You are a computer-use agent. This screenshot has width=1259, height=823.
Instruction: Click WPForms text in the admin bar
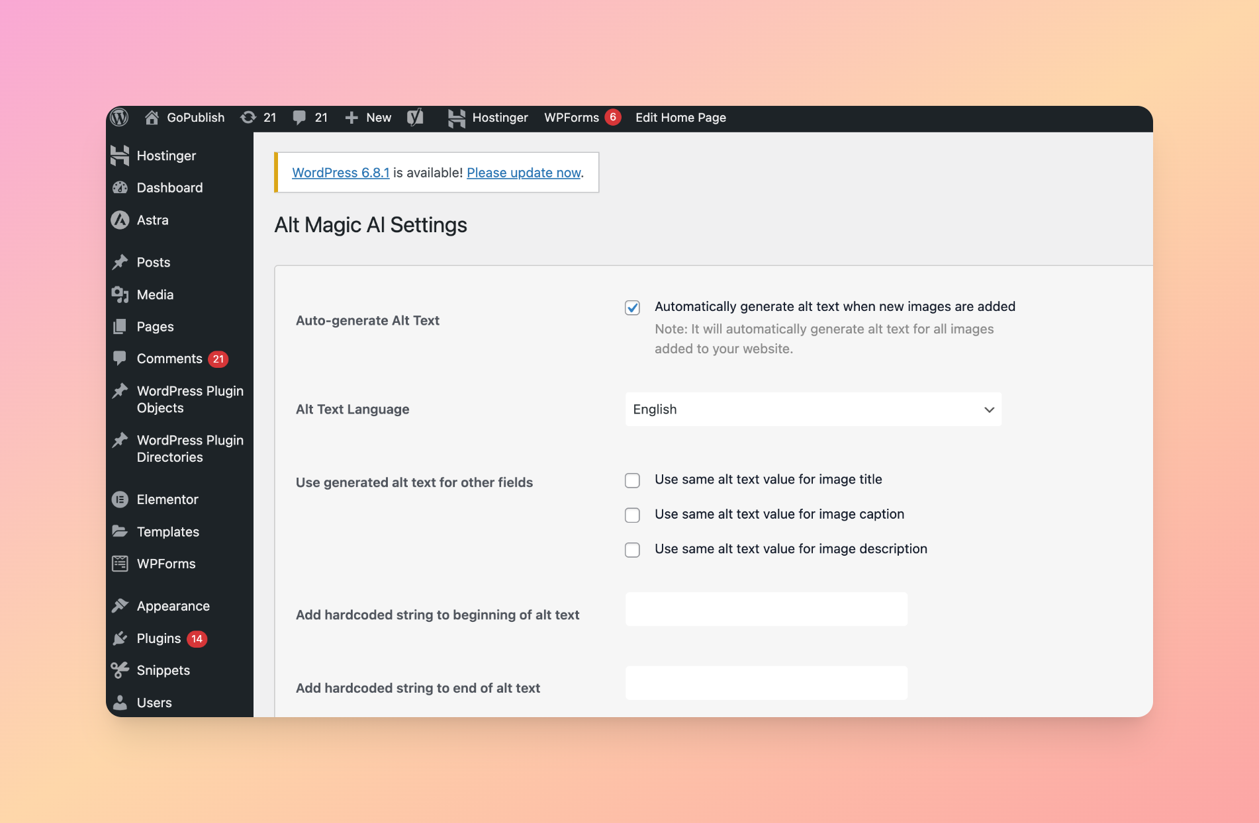[x=571, y=118]
